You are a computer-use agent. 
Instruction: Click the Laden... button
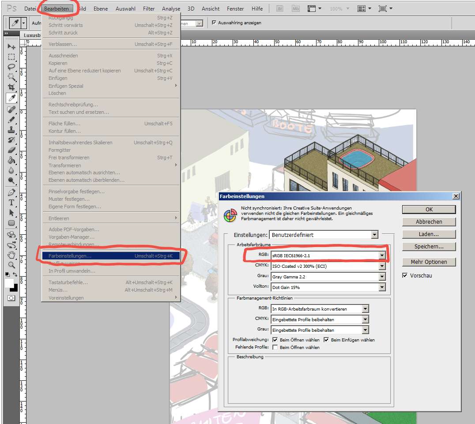(x=429, y=234)
